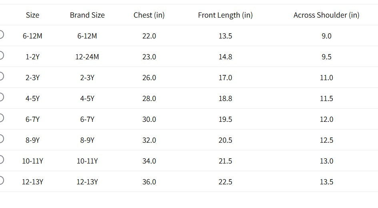Click the Brand Size column header
The height and width of the screenshot is (208, 378).
tap(87, 15)
